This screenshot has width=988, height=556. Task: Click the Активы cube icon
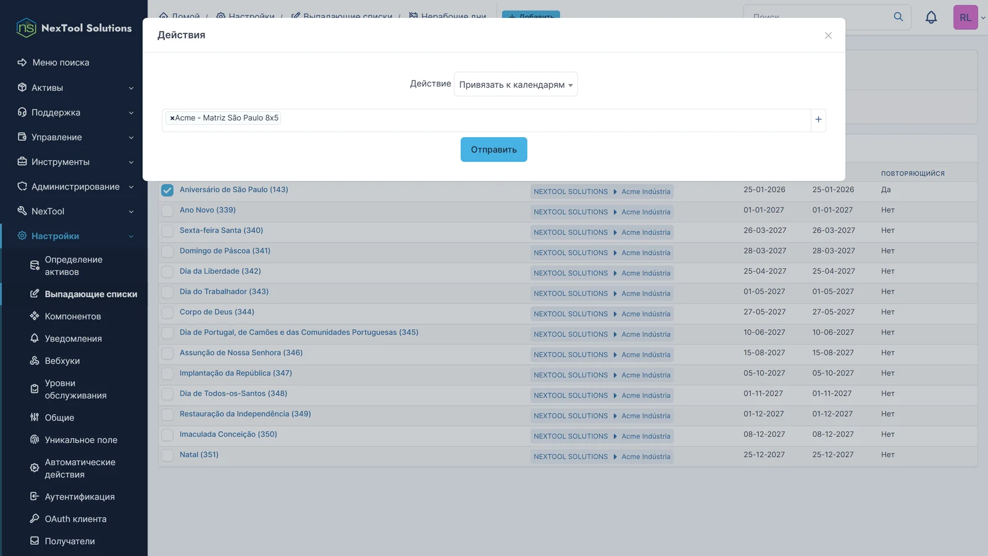22,88
